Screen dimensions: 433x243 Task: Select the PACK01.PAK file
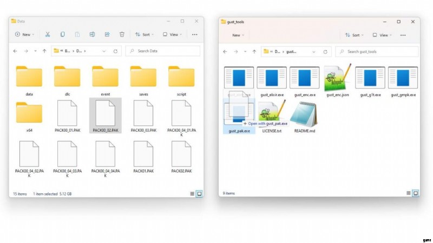[x=143, y=157]
